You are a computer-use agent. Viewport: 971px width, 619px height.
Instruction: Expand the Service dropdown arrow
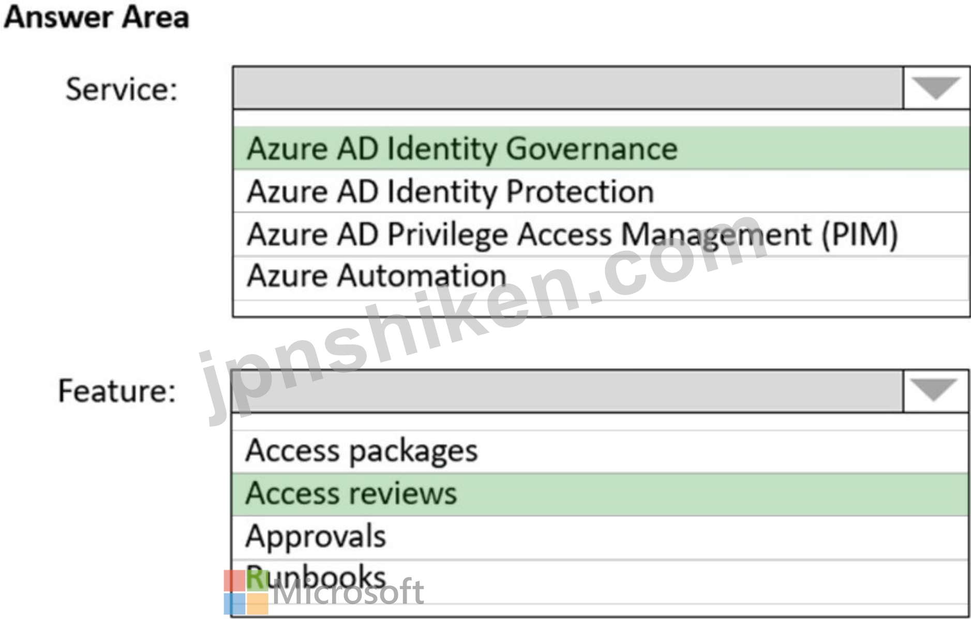coord(936,88)
